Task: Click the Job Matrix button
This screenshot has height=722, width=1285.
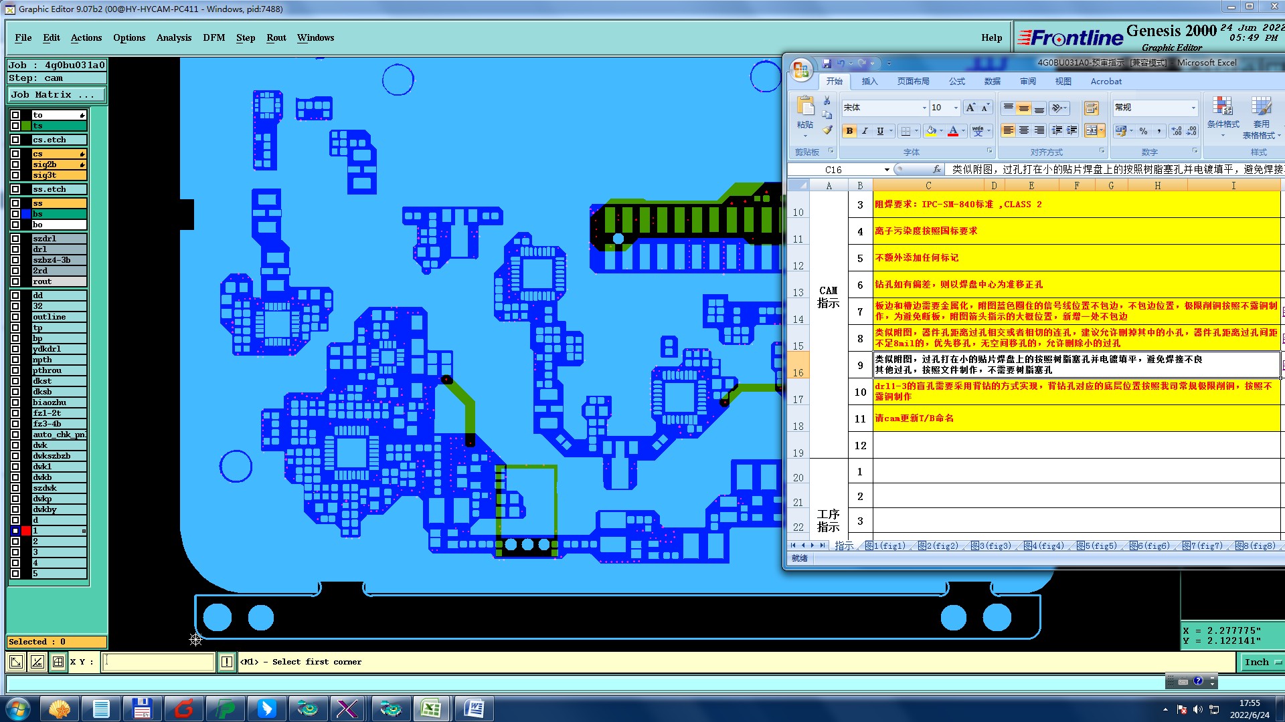Action: [x=56, y=95]
